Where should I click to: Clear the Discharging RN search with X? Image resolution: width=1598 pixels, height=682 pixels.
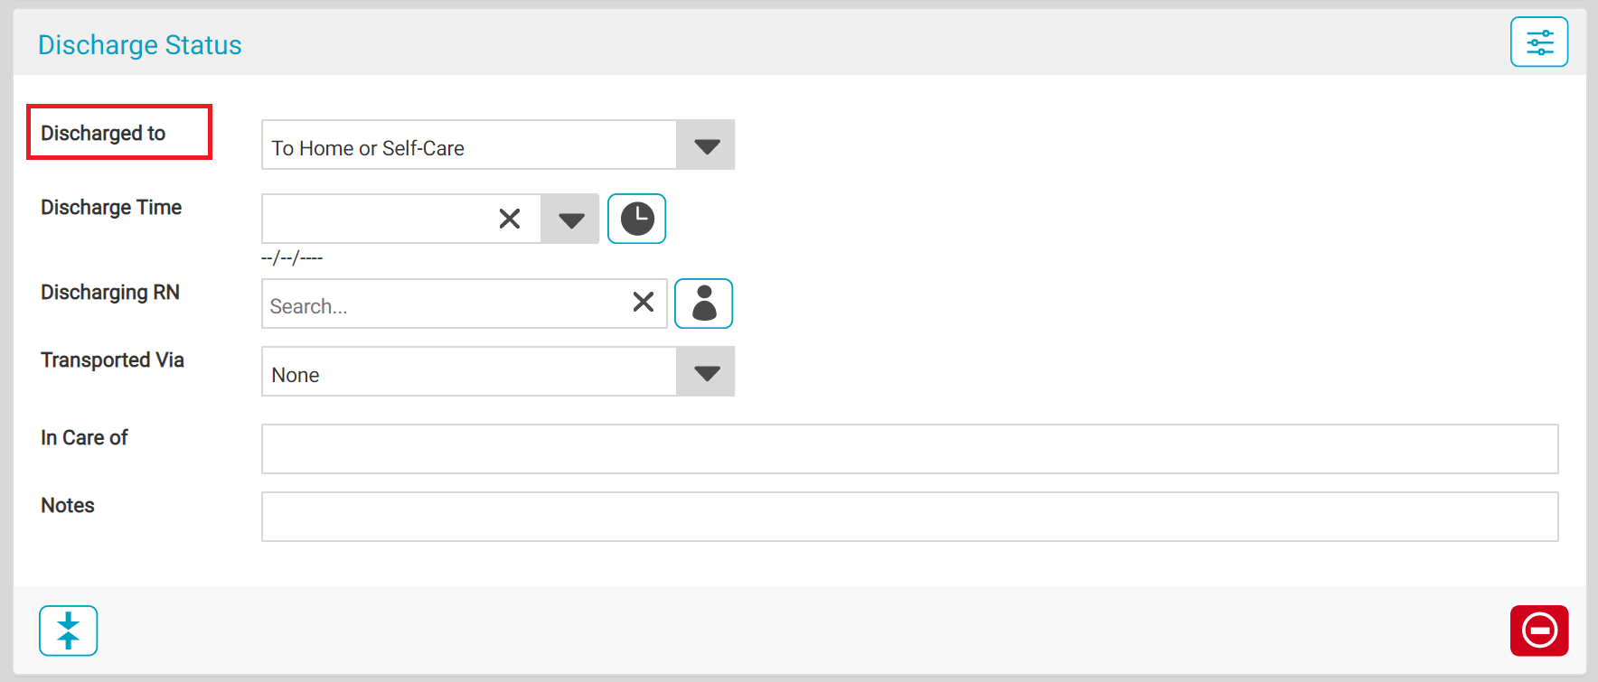click(644, 302)
